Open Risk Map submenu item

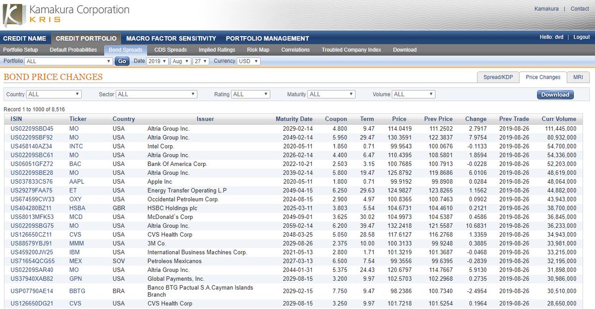258,50
